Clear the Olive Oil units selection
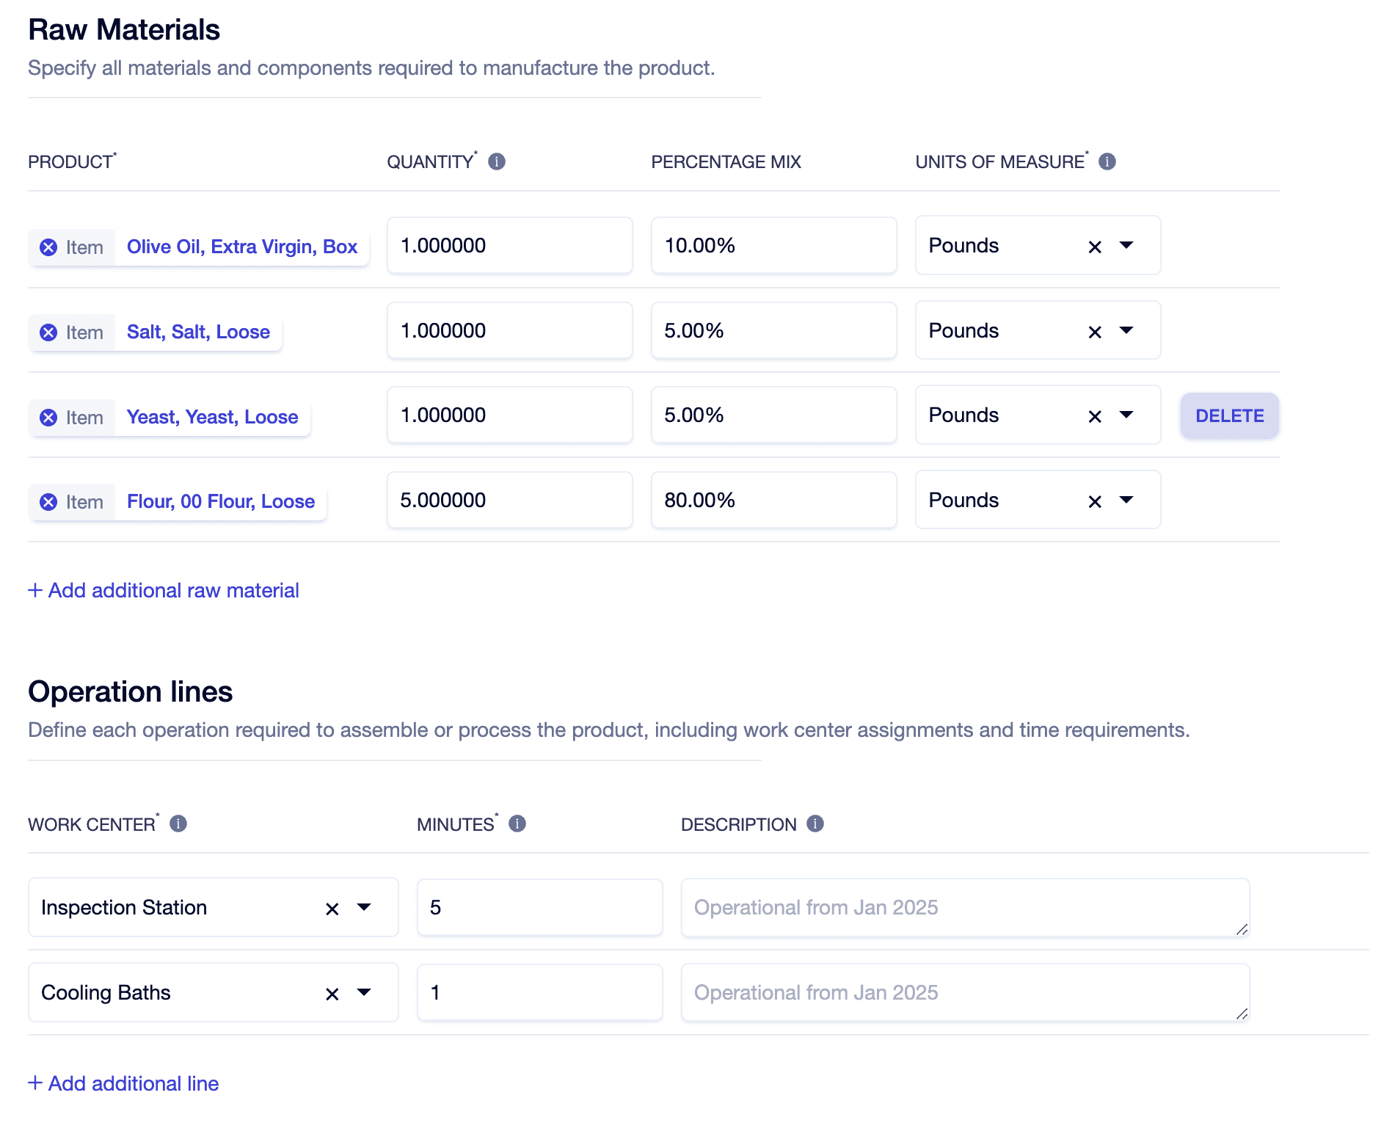The image size is (1381, 1142). [x=1095, y=247]
